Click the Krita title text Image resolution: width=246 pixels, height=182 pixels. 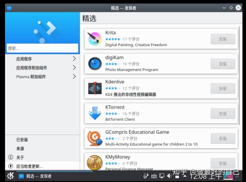coord(110,33)
